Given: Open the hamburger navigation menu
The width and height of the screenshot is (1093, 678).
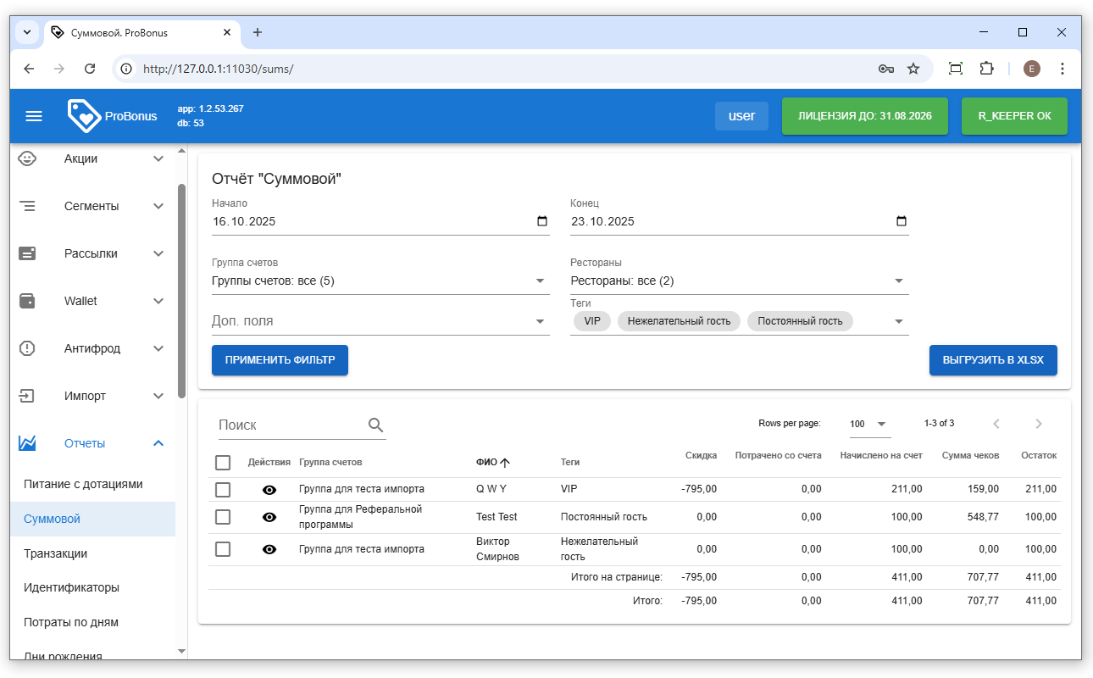Looking at the screenshot, I should [34, 116].
